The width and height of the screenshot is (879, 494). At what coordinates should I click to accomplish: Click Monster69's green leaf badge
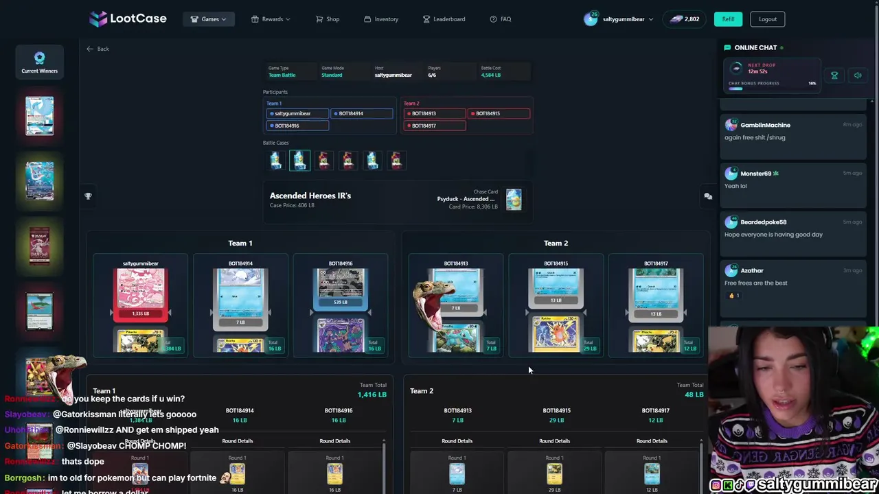(x=776, y=174)
